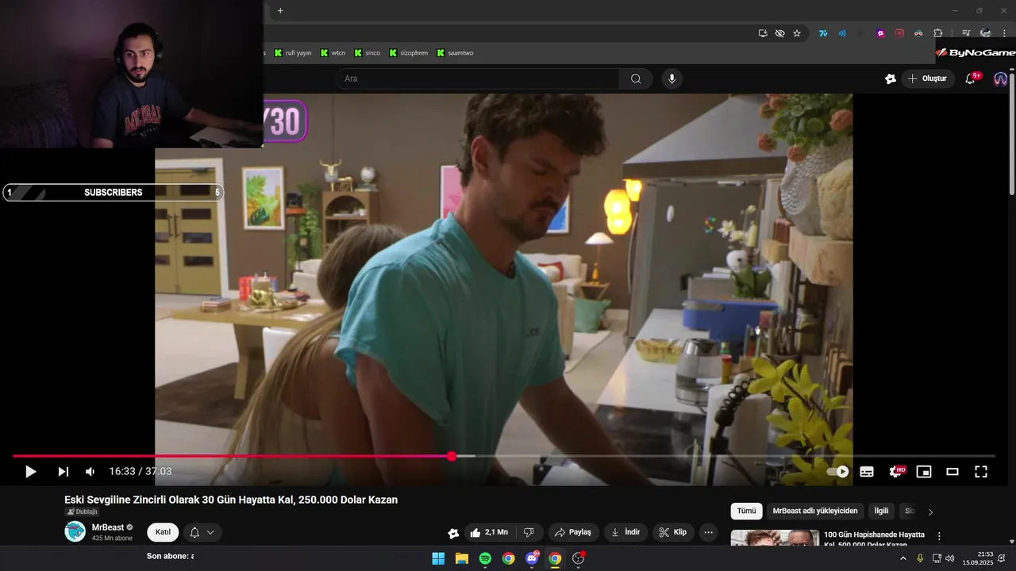Bookmark this page with star icon
The image size is (1016, 571).
click(x=797, y=33)
